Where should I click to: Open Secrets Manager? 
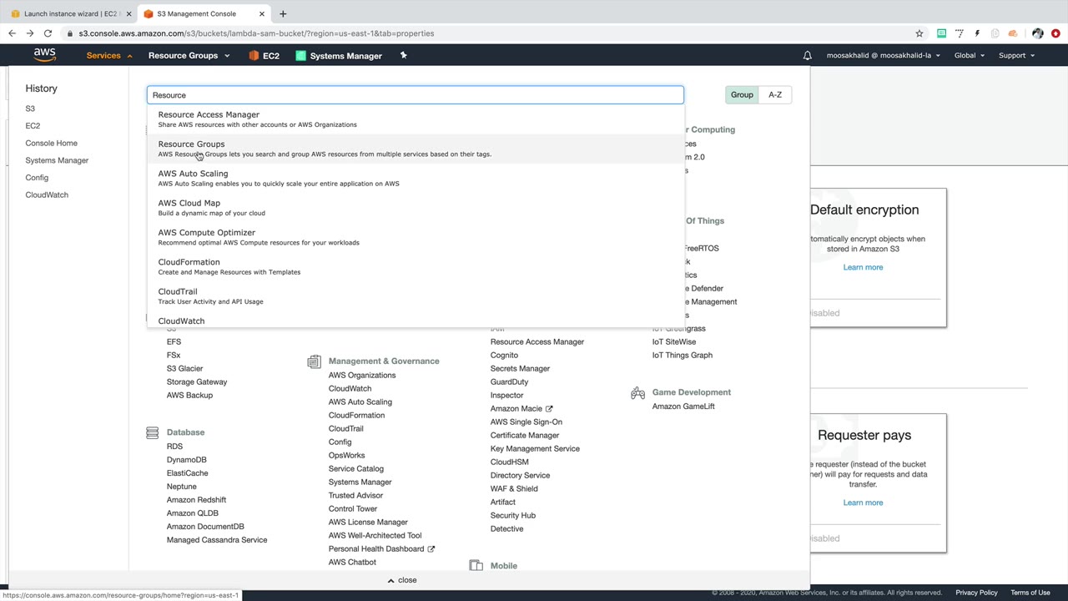(x=520, y=369)
